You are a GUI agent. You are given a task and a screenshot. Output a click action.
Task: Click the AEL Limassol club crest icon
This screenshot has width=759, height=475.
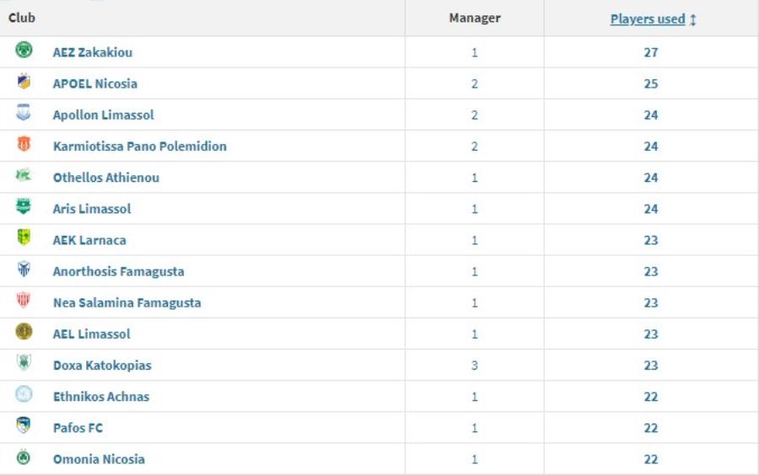pyautogui.click(x=24, y=332)
